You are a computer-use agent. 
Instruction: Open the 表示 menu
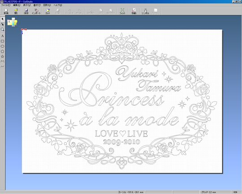point(27,5)
